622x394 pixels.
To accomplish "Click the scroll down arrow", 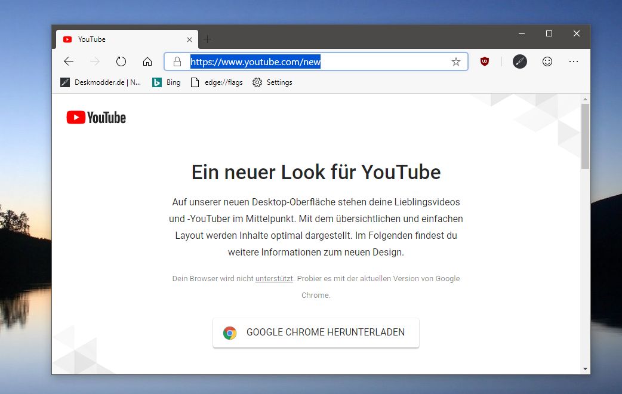I will pos(585,369).
